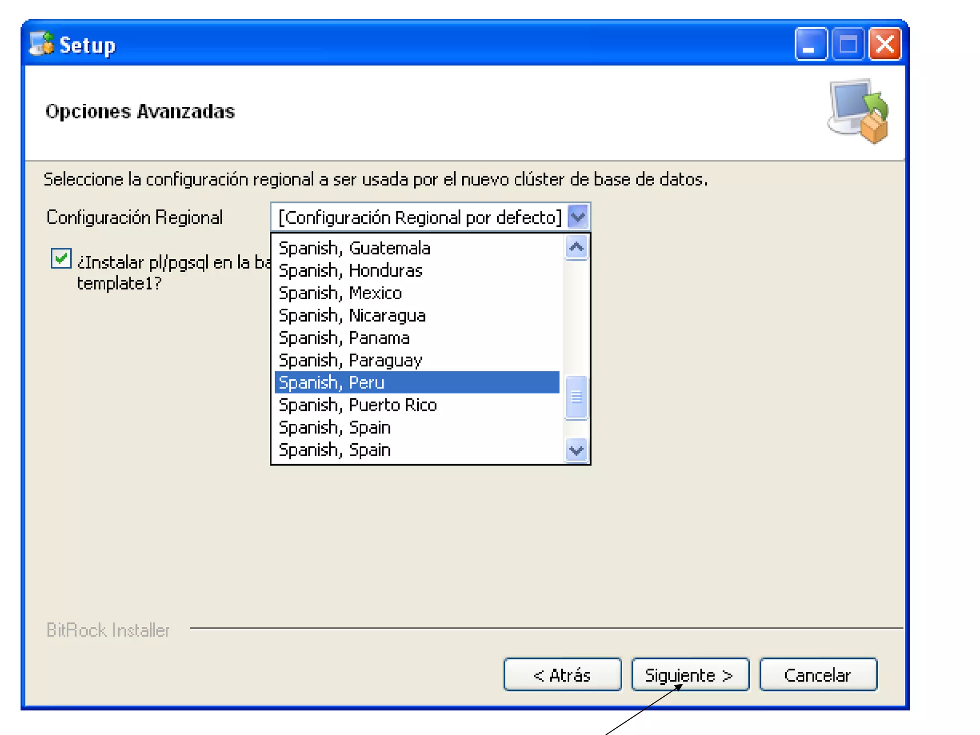The width and height of the screenshot is (980, 735).
Task: Click the Configuración Regional combo box field
Action: [x=419, y=217]
